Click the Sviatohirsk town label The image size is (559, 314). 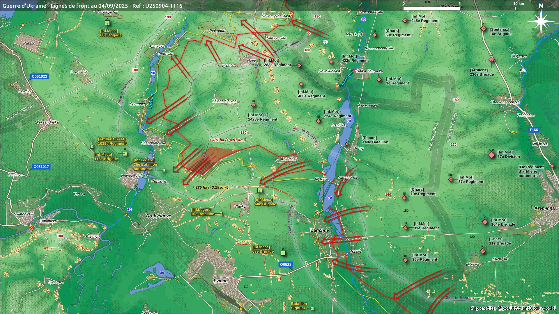pyautogui.click(x=23, y=214)
